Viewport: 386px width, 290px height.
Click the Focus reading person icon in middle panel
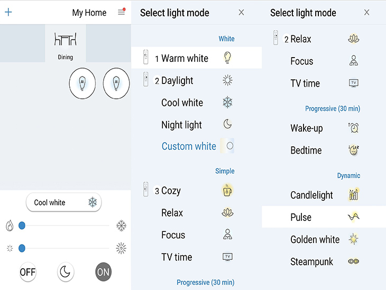[x=227, y=234]
